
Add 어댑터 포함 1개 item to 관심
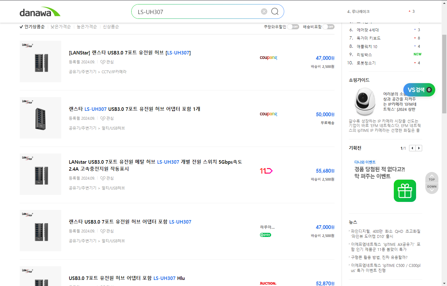(107, 118)
